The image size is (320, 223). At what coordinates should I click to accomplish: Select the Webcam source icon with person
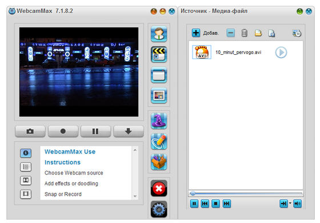tap(159, 34)
